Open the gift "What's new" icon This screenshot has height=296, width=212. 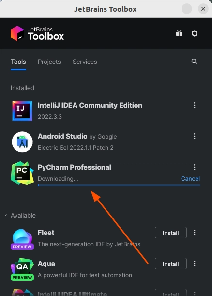[x=179, y=33]
